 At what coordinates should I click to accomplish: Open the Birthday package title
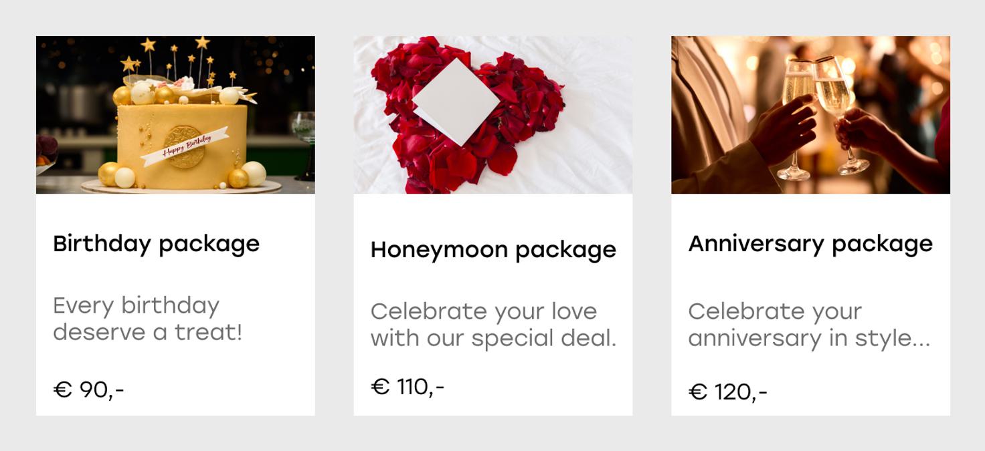point(156,243)
